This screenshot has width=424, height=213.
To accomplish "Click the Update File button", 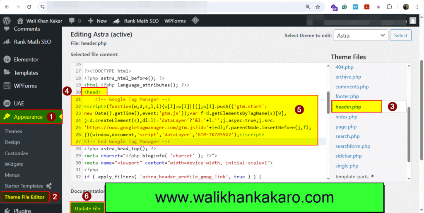I will 87,208.
